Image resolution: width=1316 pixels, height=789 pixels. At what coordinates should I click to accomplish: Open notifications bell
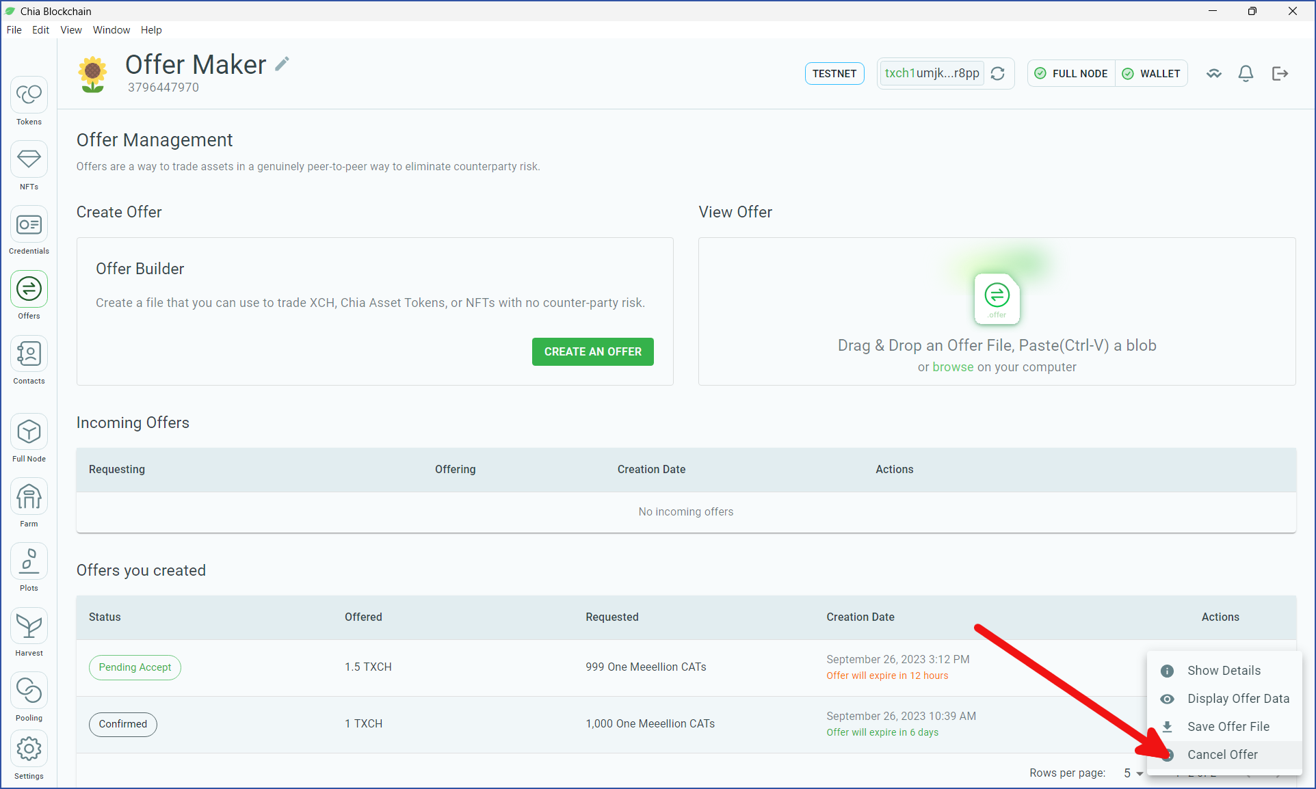pos(1246,73)
